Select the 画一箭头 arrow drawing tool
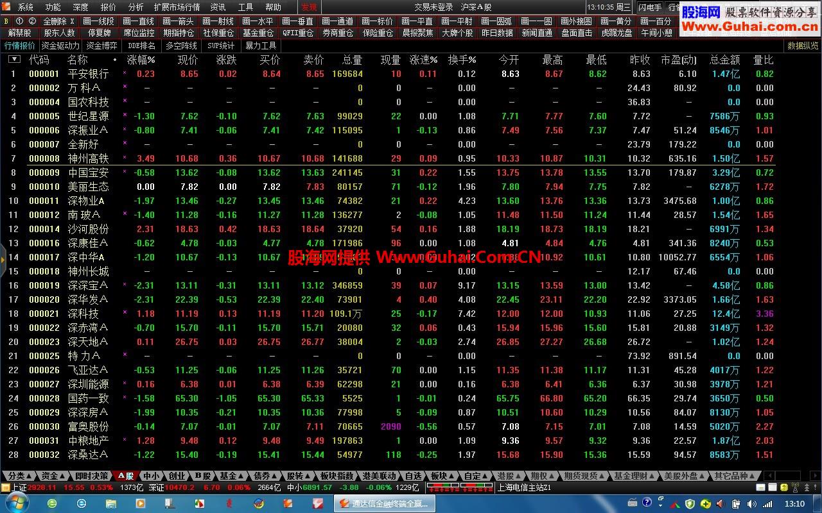 [x=179, y=21]
